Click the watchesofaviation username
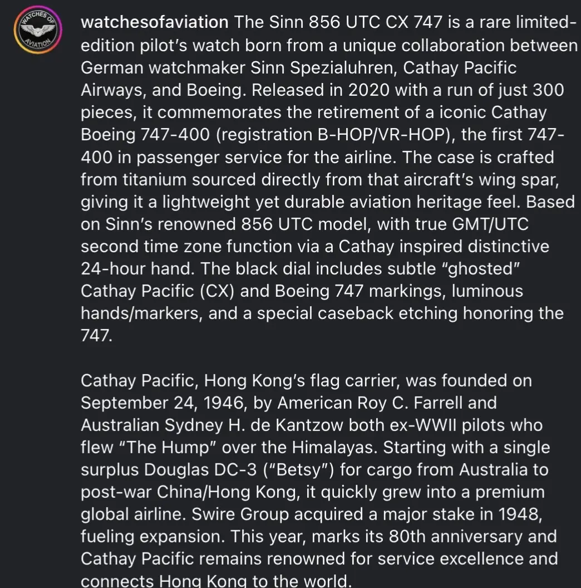Image resolution: width=581 pixels, height=588 pixels. coord(154,22)
